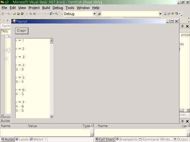Click the '5 - 5' line in text box
Viewport: 190px width, 142px height.
pos(20,110)
